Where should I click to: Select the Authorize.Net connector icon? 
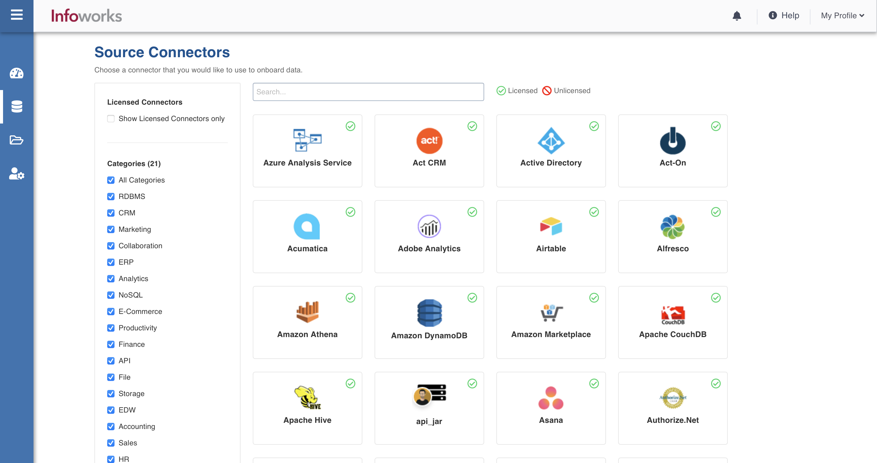[673, 398]
